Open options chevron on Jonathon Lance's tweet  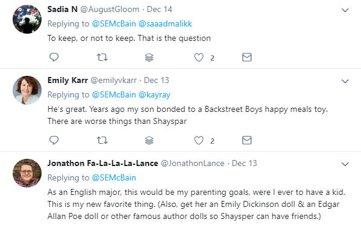click(x=345, y=164)
